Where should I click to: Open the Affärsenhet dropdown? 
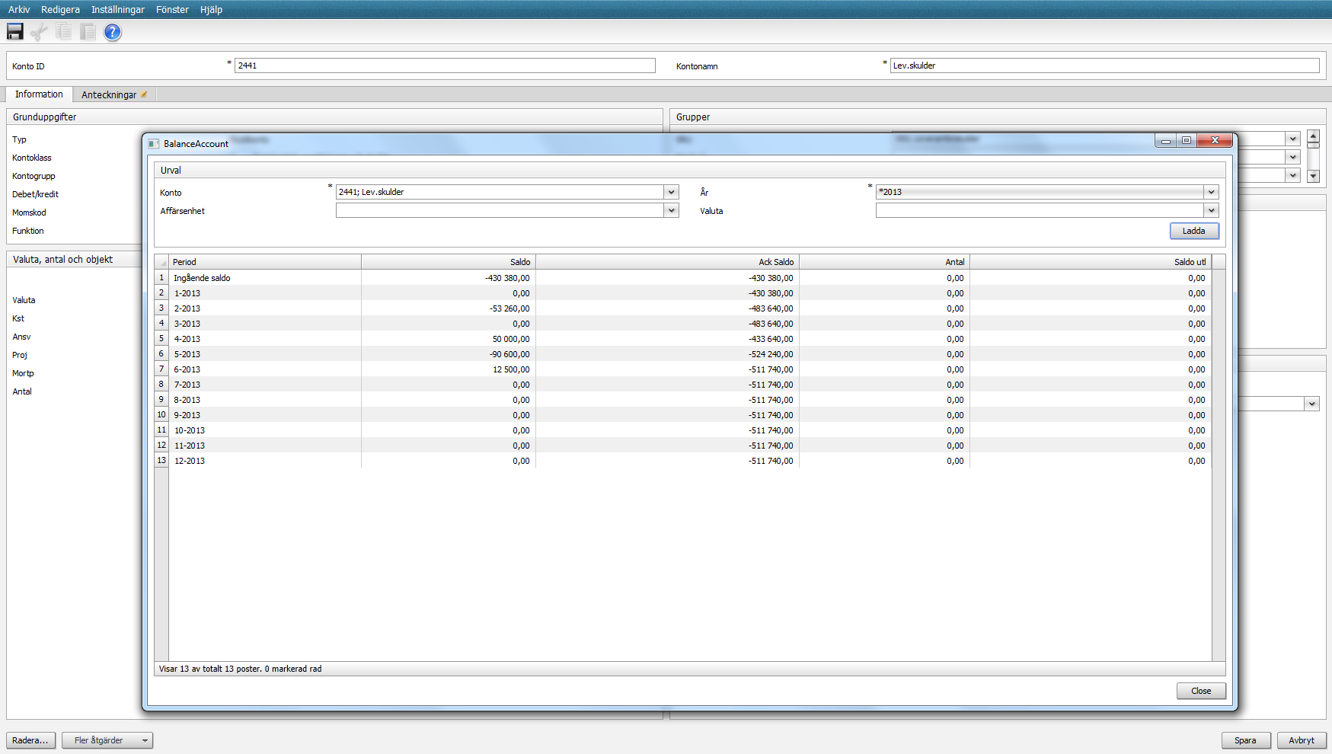pyautogui.click(x=670, y=210)
